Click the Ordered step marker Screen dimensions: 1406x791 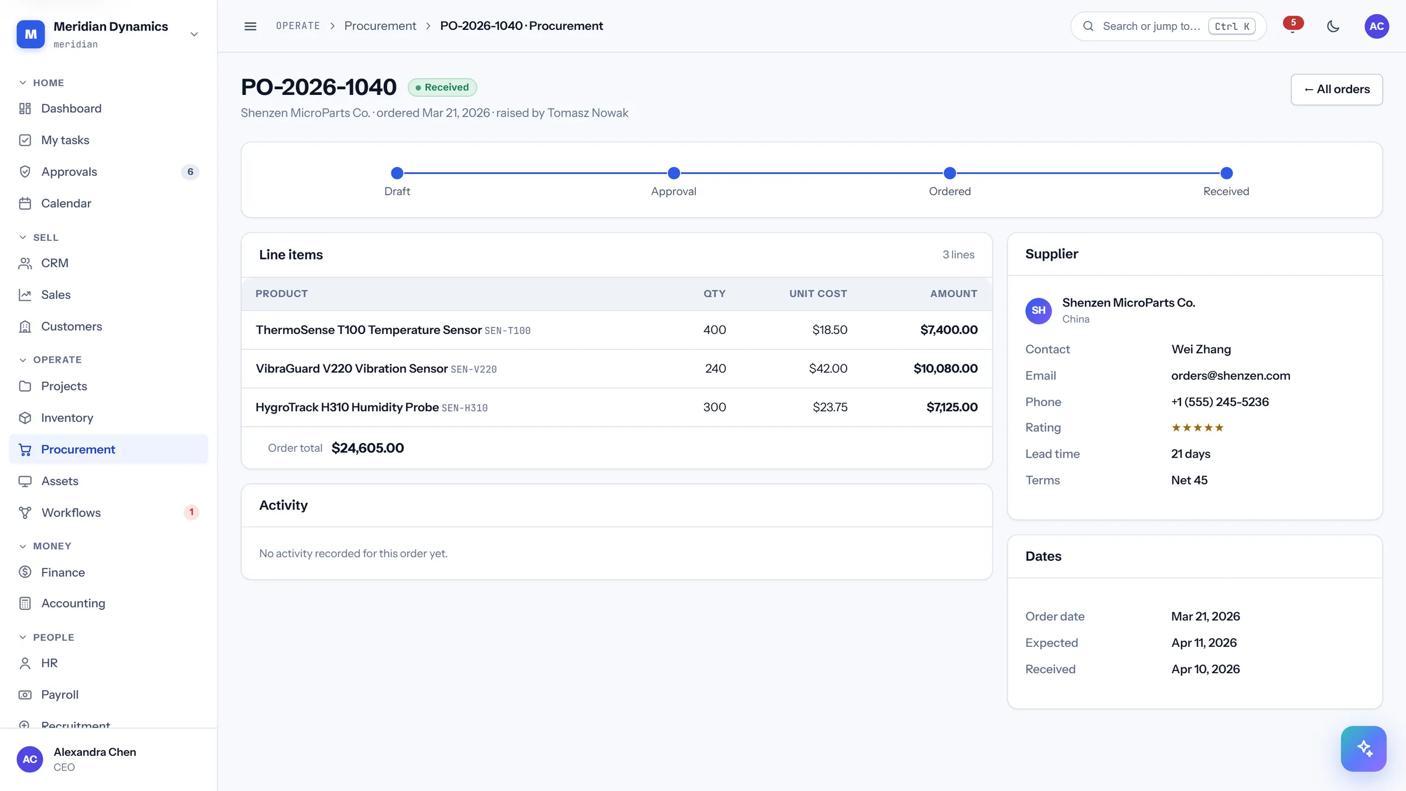tap(950, 173)
